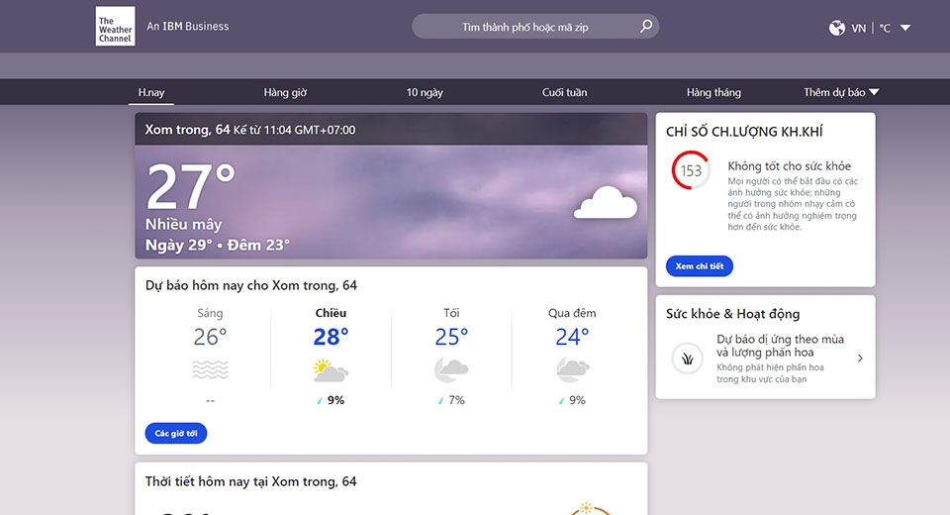950x515 pixels.
Task: Click the Các giờ tới button
Action: [x=176, y=433]
